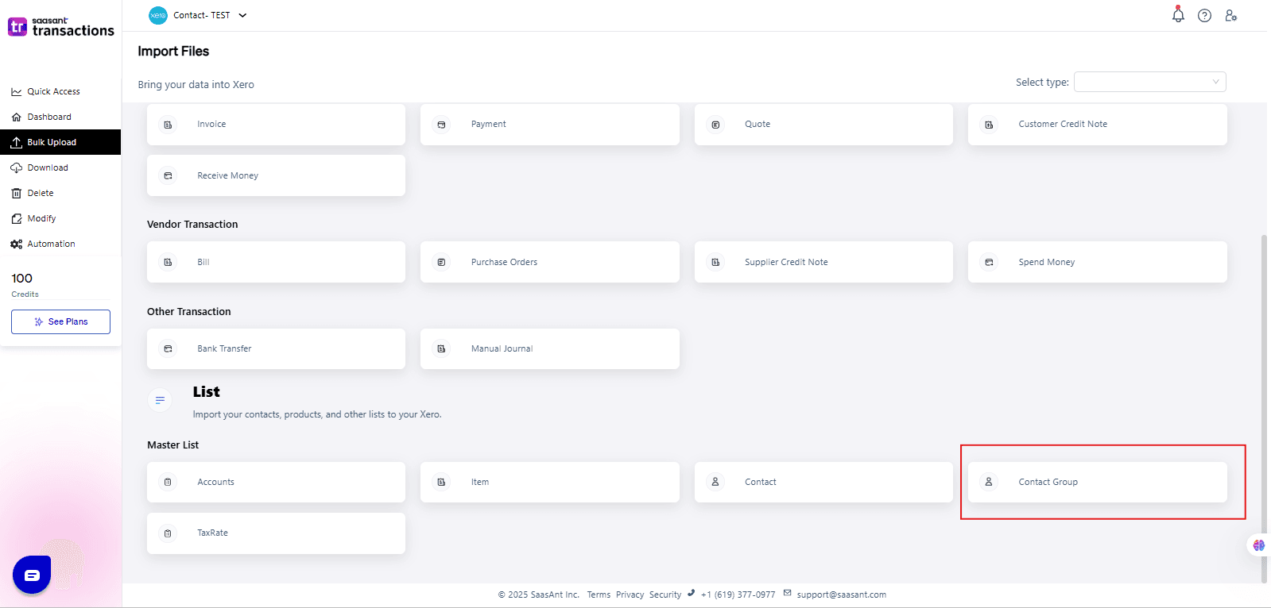Go to Dashboard in sidebar
The image size is (1271, 608).
49,117
